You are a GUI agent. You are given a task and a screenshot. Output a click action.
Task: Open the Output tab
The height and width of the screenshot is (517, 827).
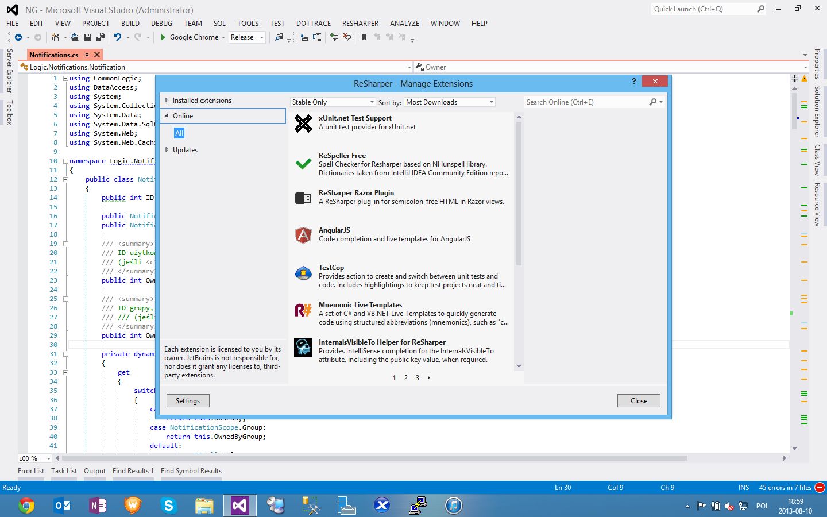(x=95, y=471)
